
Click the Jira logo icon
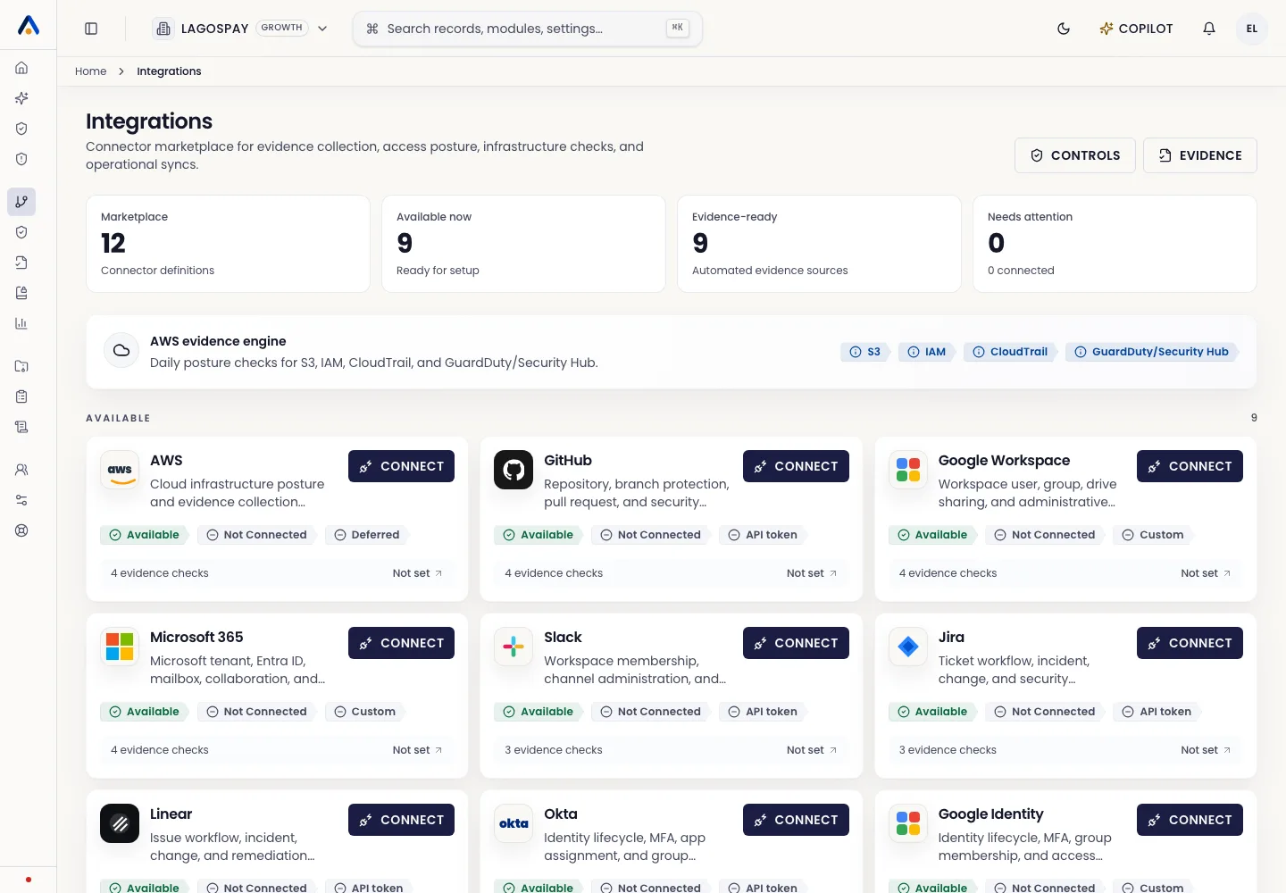click(x=908, y=647)
